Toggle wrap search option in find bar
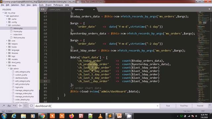 pos(20,106)
